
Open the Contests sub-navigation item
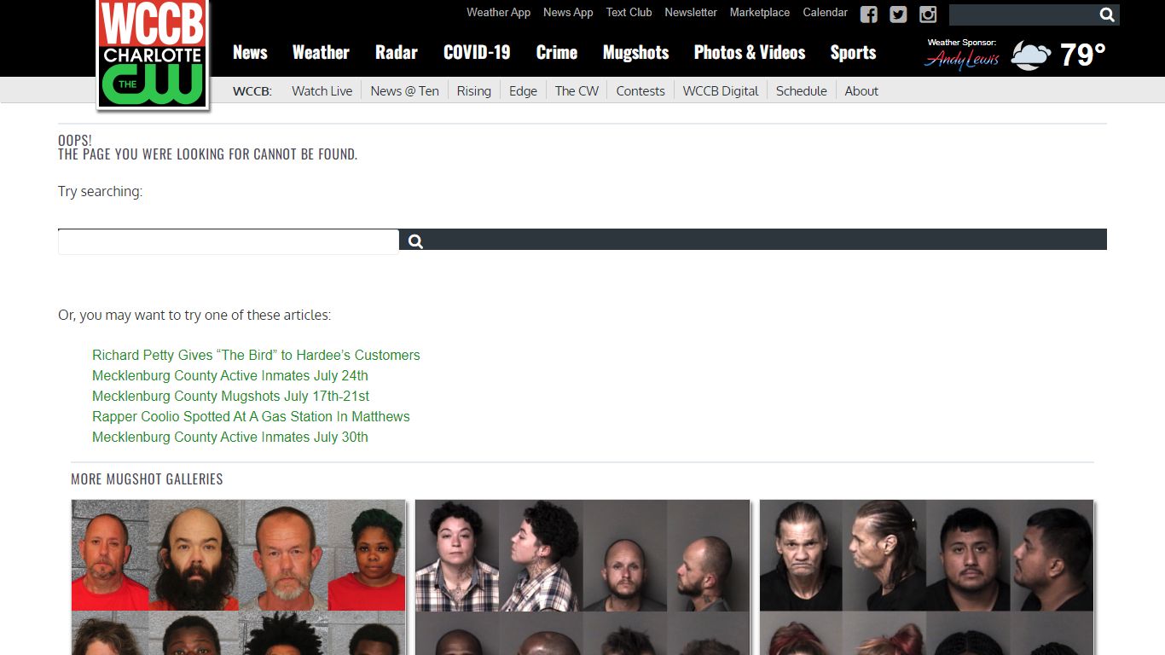coord(640,90)
